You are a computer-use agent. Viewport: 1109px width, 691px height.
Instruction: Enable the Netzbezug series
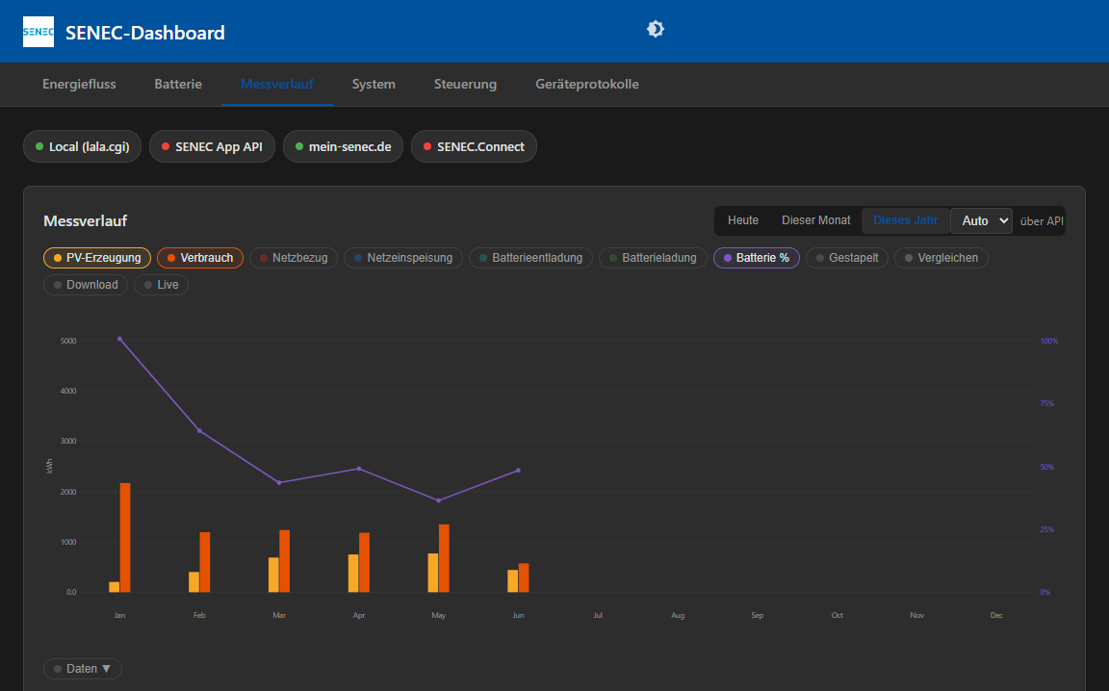pos(294,258)
